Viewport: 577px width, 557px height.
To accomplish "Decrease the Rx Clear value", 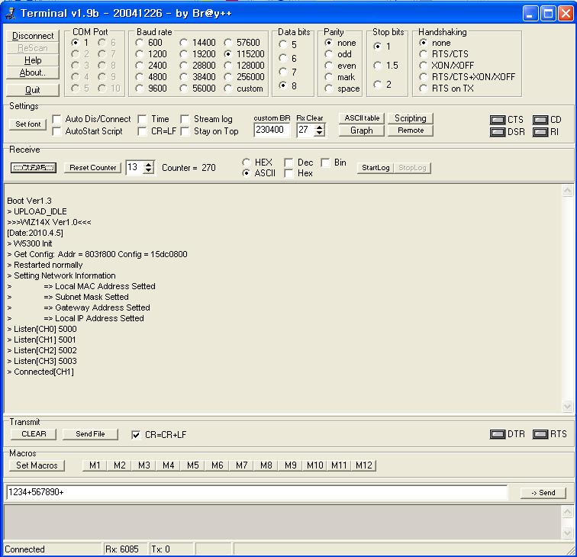I will 320,133.
